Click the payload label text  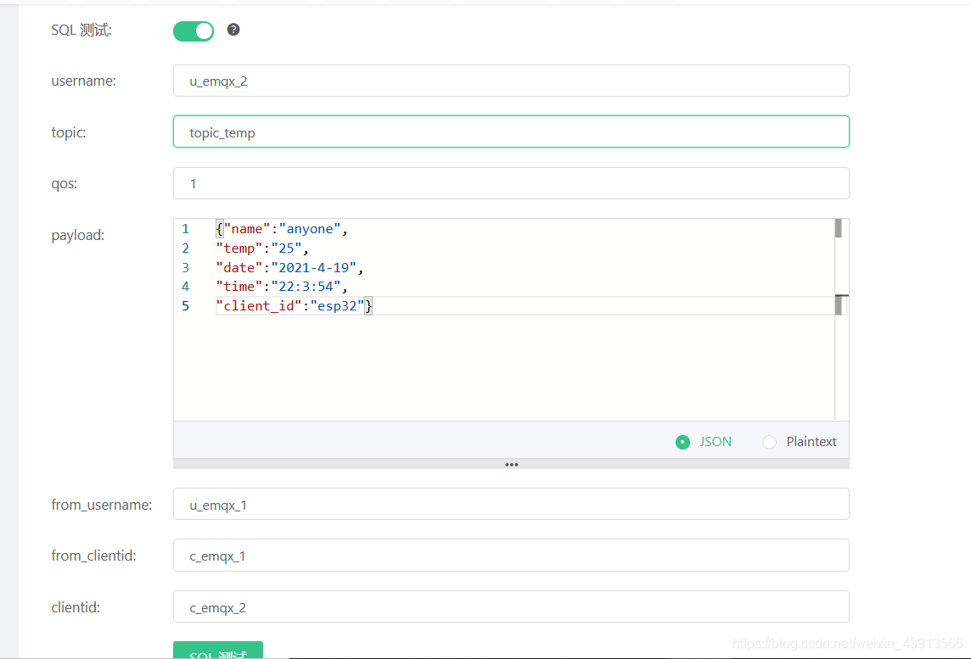pyautogui.click(x=77, y=235)
